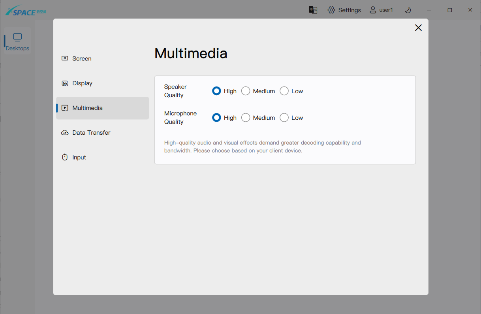Open the Screen settings tab
The height and width of the screenshot is (314, 481).
tap(82, 58)
